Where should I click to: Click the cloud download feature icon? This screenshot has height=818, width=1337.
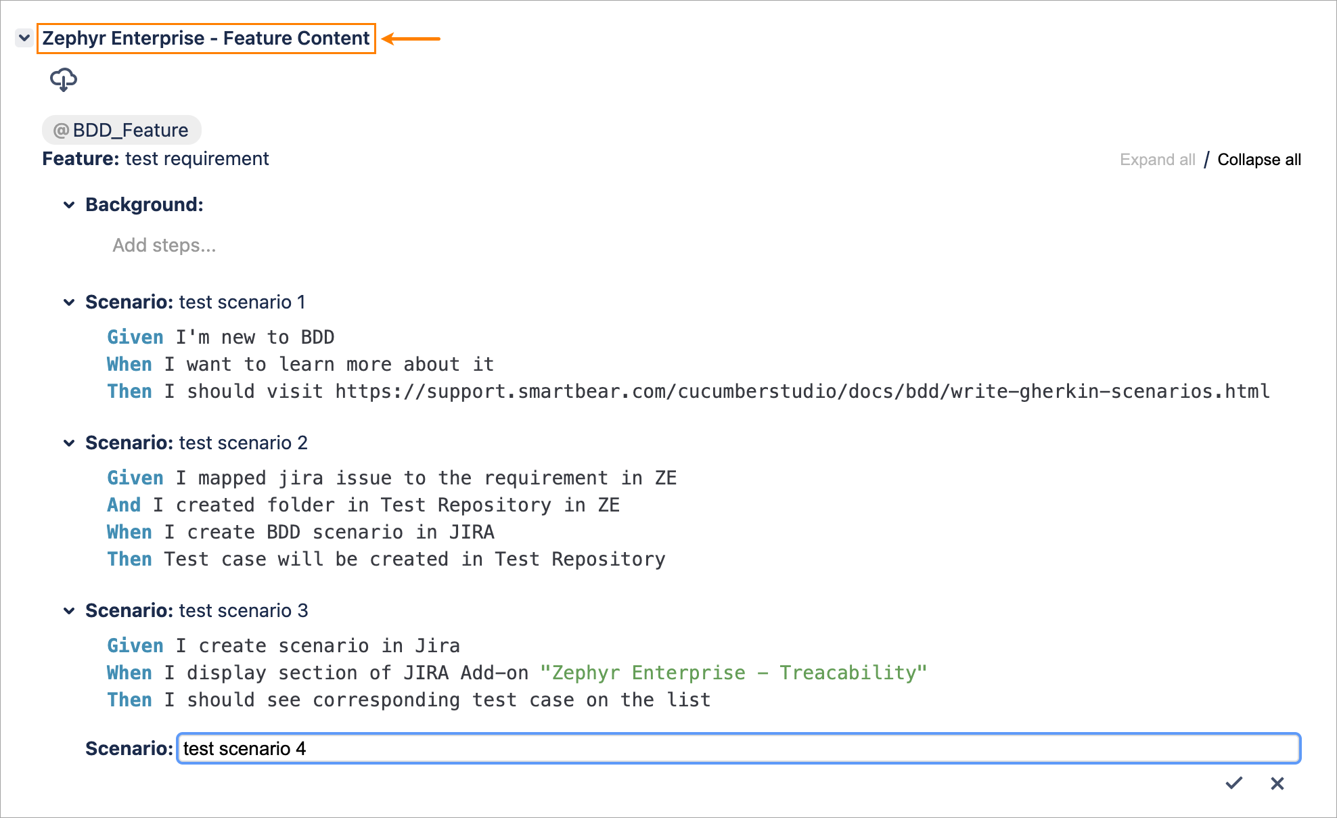63,79
